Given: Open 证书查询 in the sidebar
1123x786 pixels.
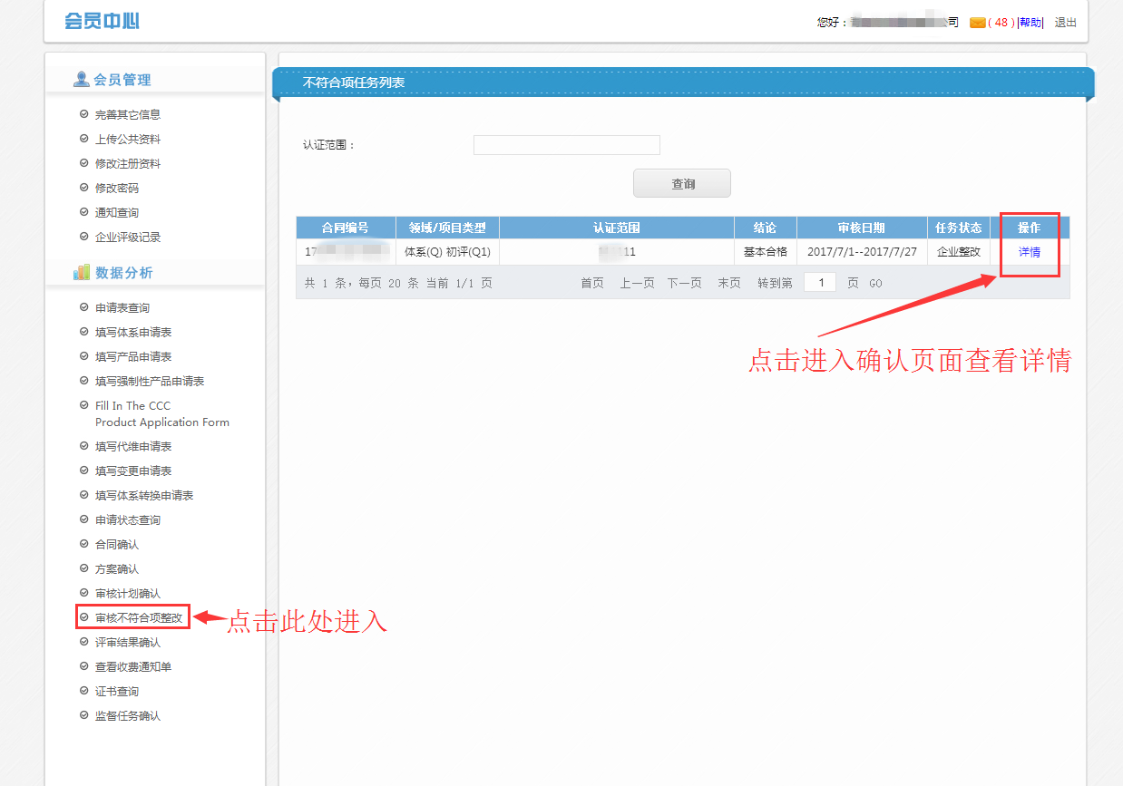Looking at the screenshot, I should pyautogui.click(x=117, y=692).
